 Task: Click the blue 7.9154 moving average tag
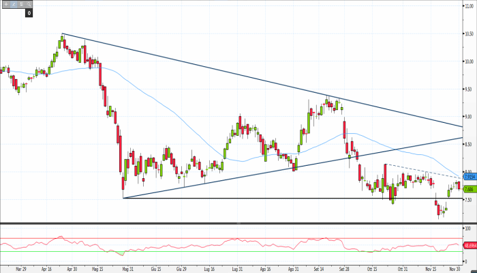pyautogui.click(x=469, y=176)
